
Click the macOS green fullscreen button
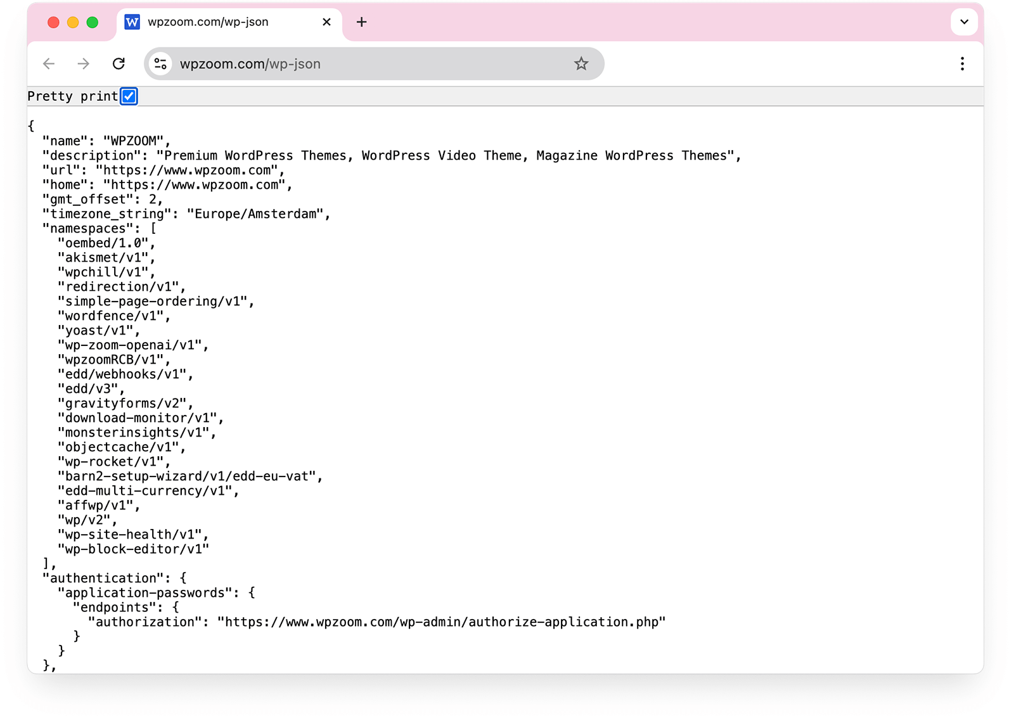click(93, 23)
